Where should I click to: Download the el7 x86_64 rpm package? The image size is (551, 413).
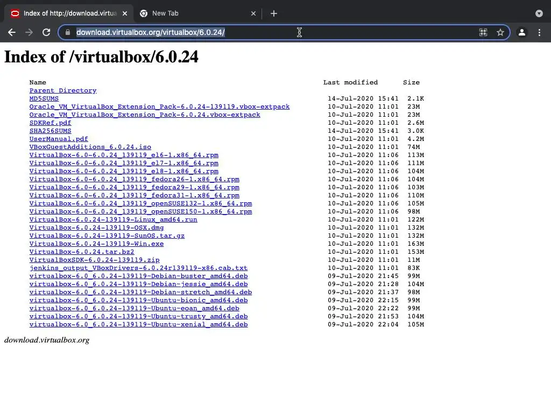pyautogui.click(x=124, y=163)
